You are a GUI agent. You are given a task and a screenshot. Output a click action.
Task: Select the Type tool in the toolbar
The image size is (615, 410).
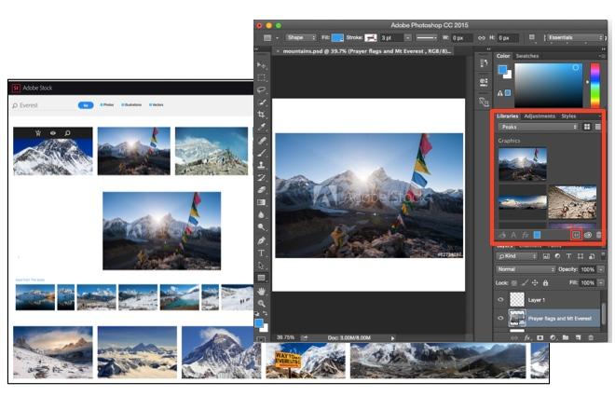pyautogui.click(x=261, y=253)
